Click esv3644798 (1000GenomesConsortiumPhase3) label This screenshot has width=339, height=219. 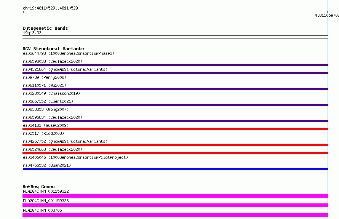pyautogui.click(x=69, y=53)
